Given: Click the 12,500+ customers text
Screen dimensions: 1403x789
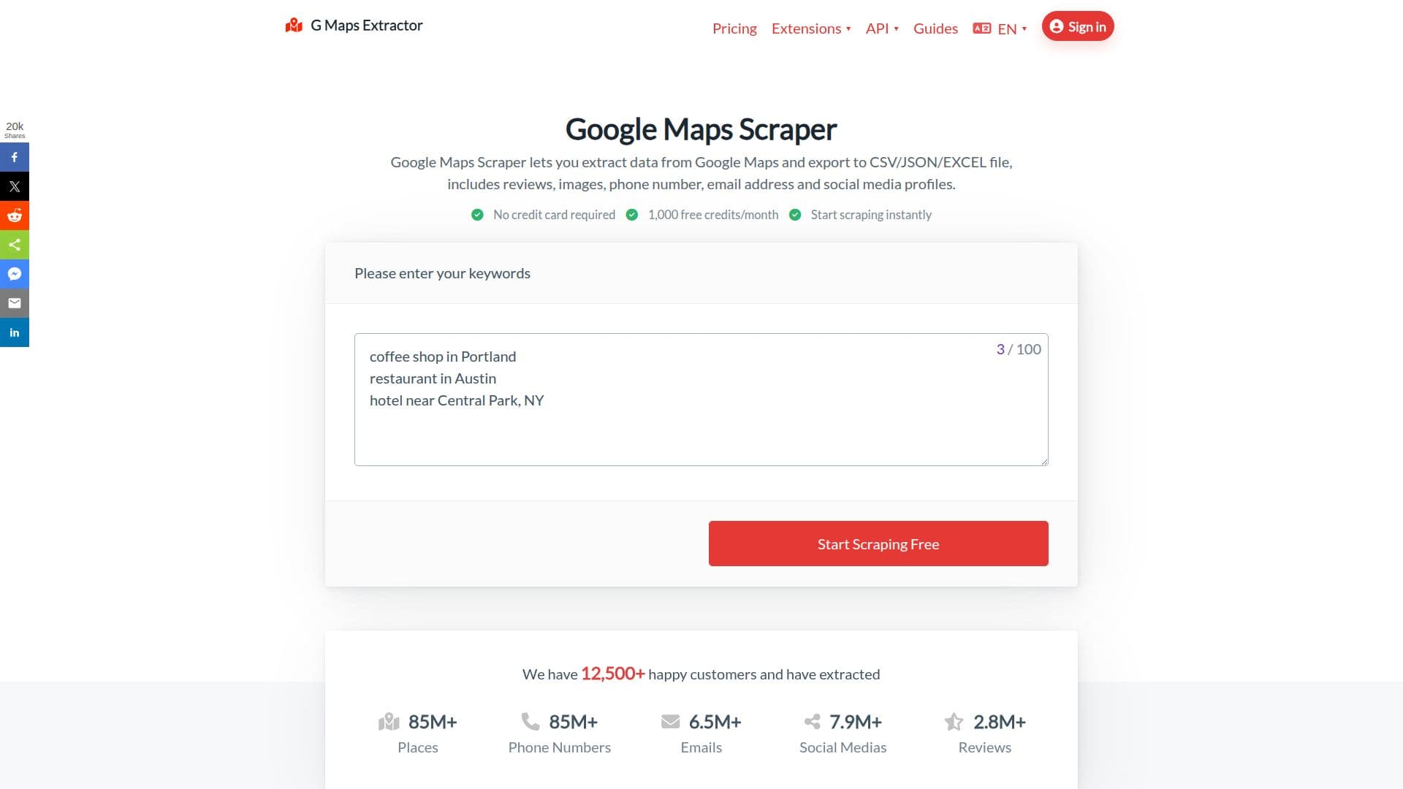Looking at the screenshot, I should 612,674.
